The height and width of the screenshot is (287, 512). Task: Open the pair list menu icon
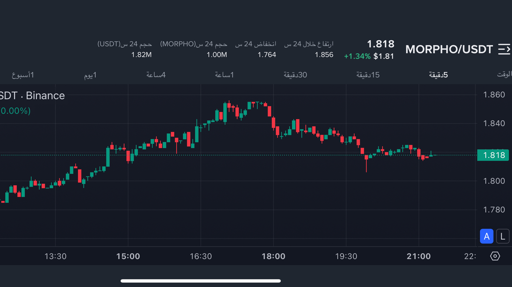pos(504,49)
